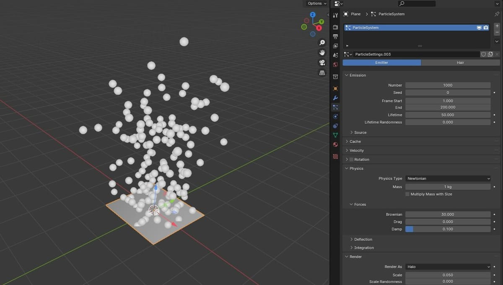
Task: Open the Physics Type dropdown
Action: tap(448, 179)
